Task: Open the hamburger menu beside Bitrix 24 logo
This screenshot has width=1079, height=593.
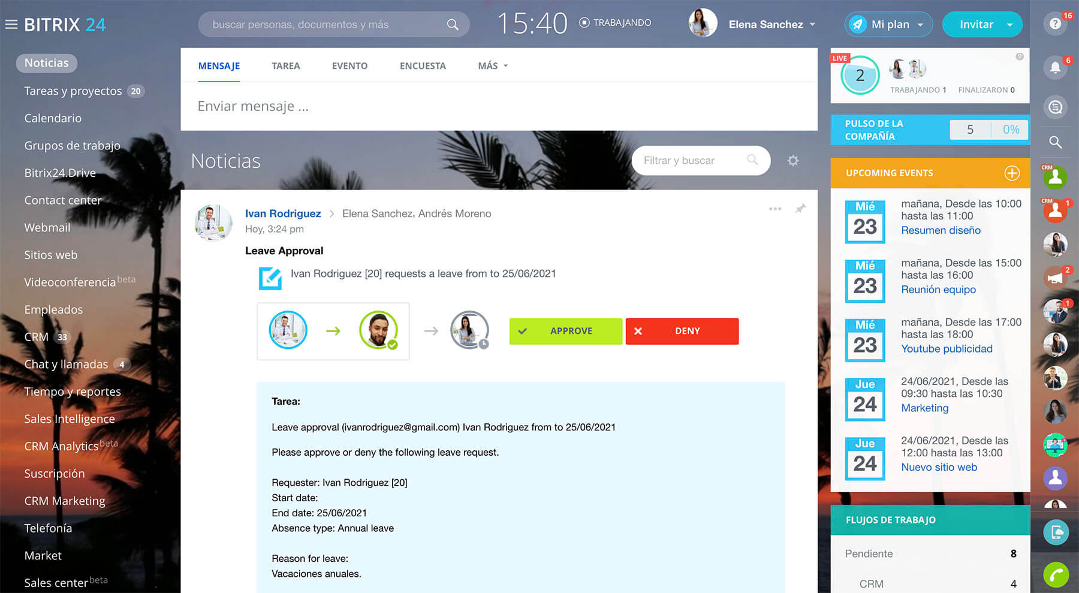Action: [x=11, y=25]
